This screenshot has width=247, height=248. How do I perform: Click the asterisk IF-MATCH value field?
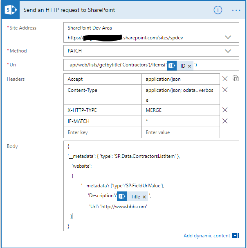(181, 121)
